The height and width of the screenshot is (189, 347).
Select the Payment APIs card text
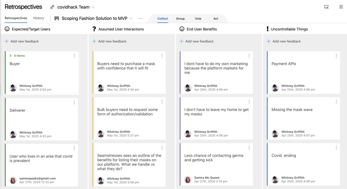coord(284,64)
